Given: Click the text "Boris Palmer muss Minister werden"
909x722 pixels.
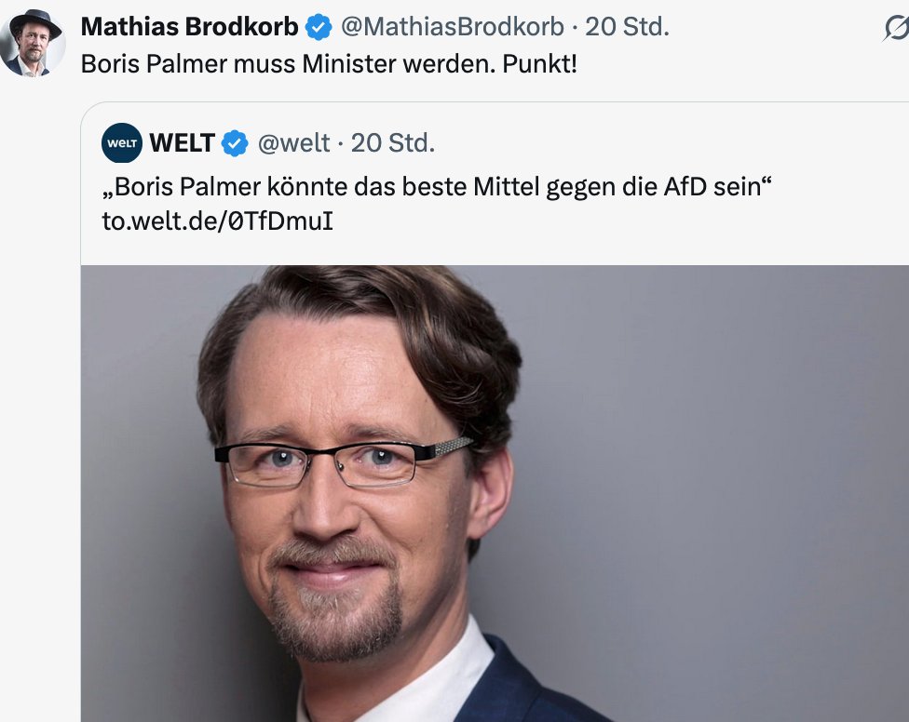Looking at the screenshot, I should click(288, 64).
